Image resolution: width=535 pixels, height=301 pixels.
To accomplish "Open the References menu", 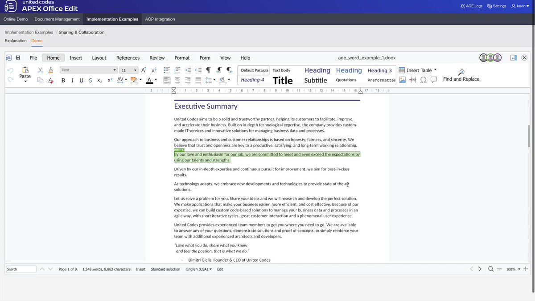I will click(128, 58).
